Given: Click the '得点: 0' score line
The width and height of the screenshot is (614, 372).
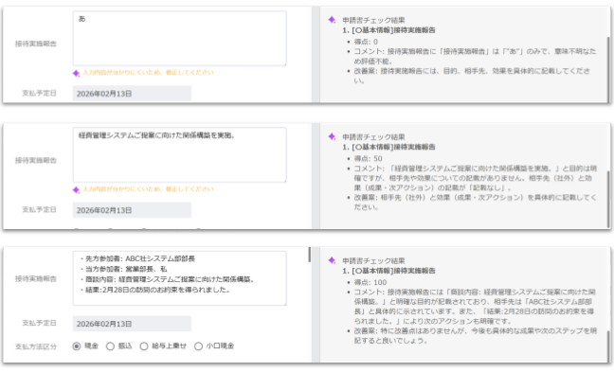Looking at the screenshot, I should pos(366,42).
